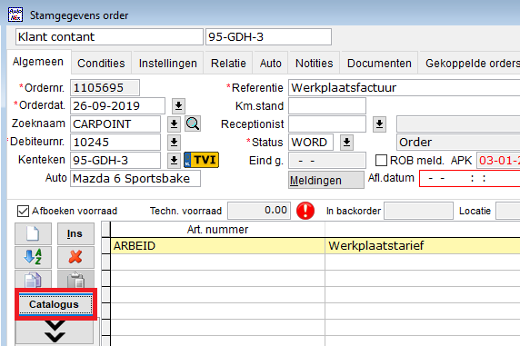Click the empty Receptionist field
This screenshot has width=520, height=346.
327,124
